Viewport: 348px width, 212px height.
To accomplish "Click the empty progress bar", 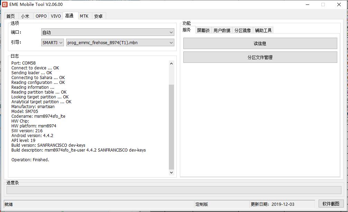I will coord(174,190).
